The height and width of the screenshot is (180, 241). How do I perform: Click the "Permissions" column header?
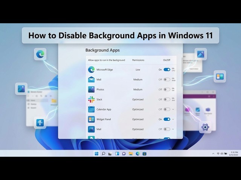[x=138, y=60]
